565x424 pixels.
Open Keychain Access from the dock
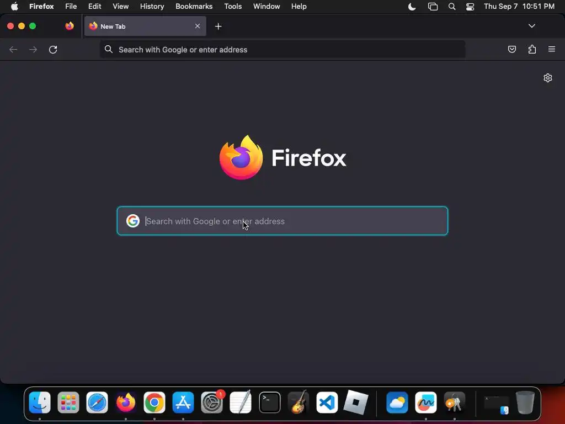coord(455,402)
